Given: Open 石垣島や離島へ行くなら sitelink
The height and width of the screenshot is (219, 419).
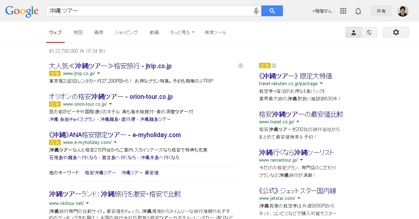Looking at the screenshot, I should pyautogui.click(x=73, y=158).
